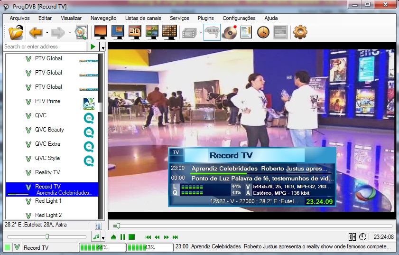
Task: Click the rewind button
Action: pos(157,237)
